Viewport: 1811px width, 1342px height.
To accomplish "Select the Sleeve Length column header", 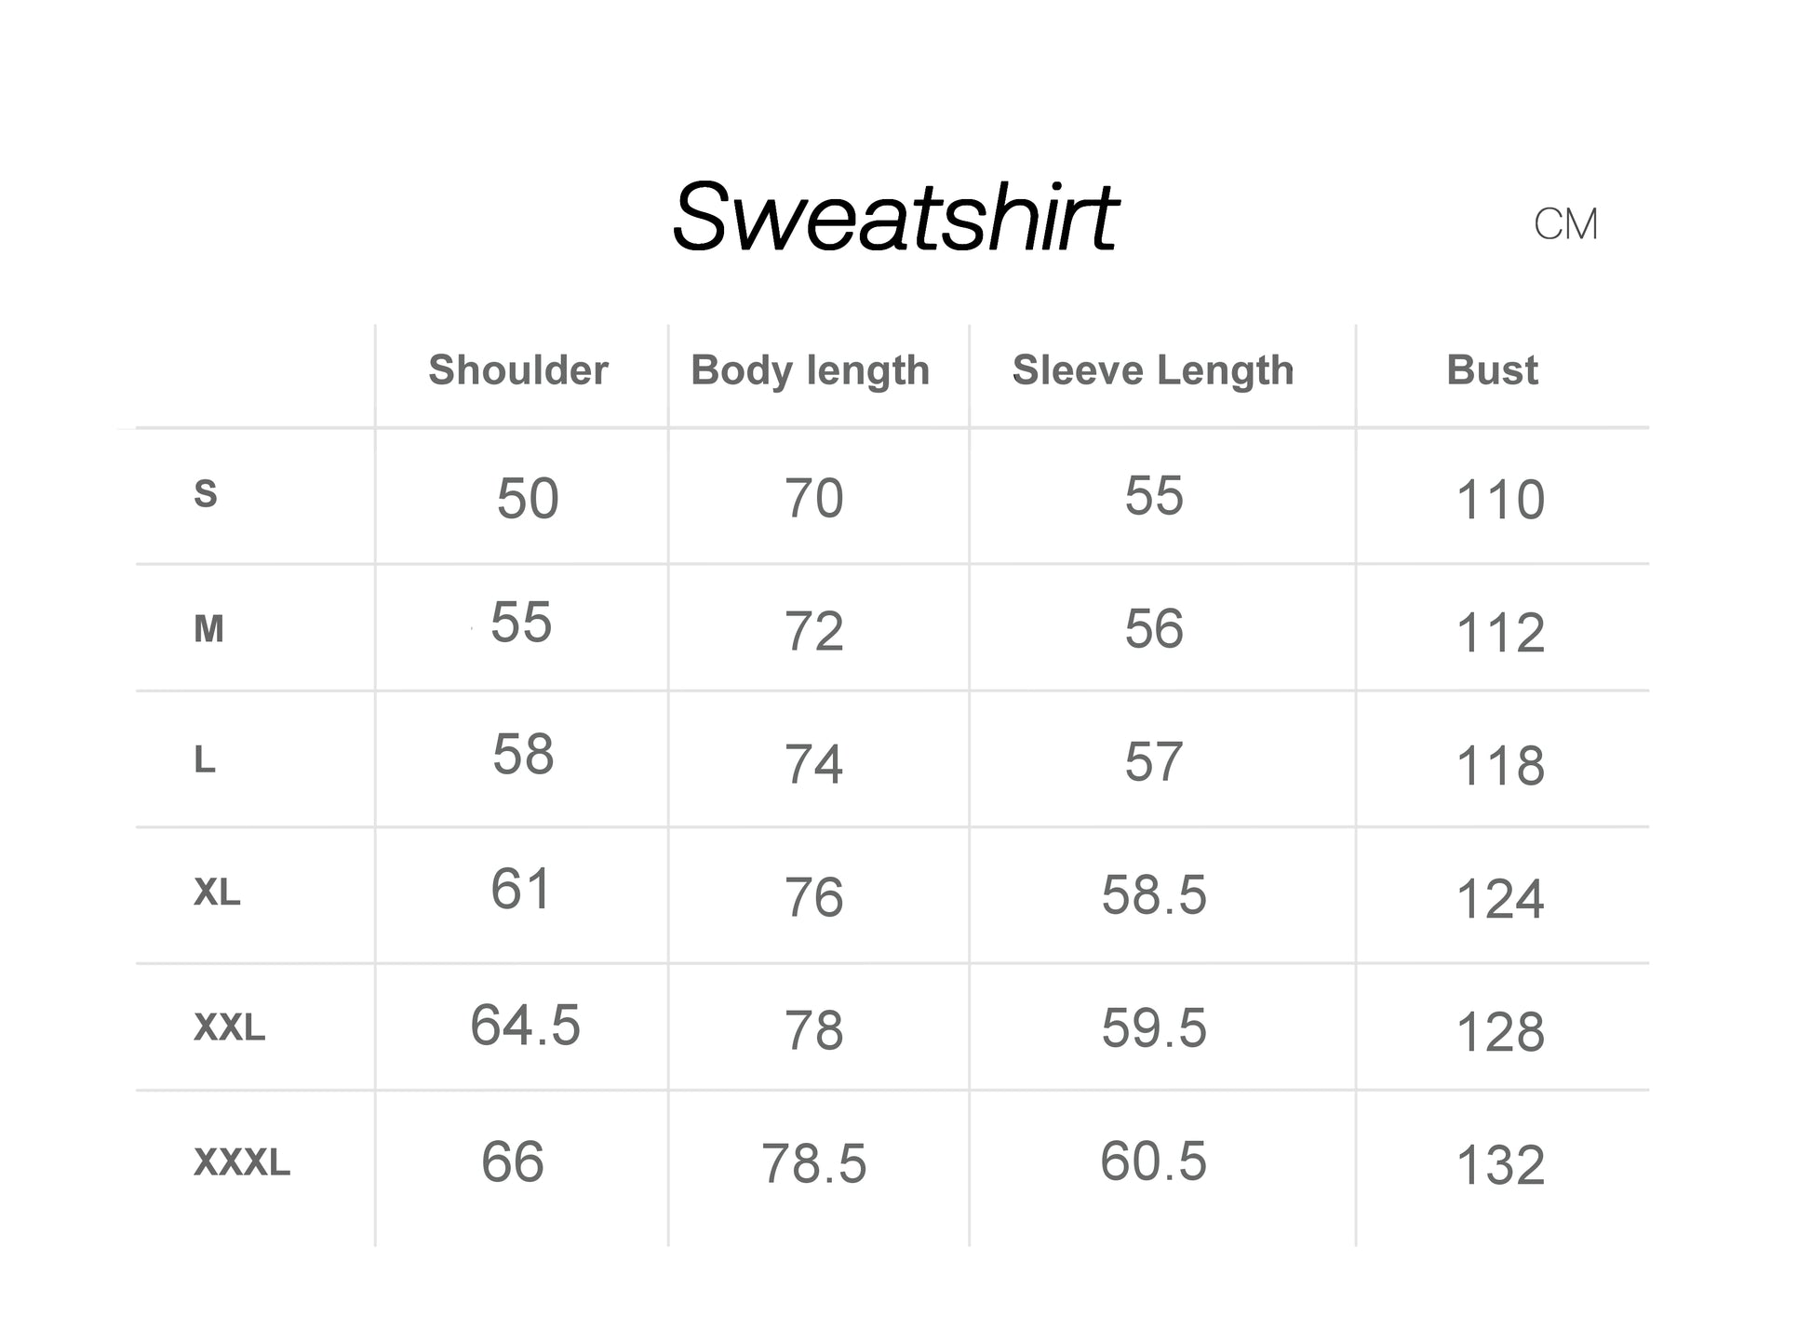I will click(x=1153, y=370).
